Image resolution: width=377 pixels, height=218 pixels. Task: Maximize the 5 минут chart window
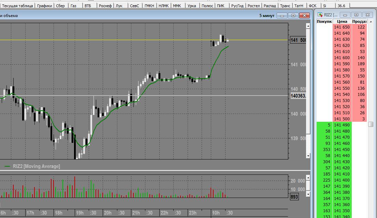pos(293,16)
